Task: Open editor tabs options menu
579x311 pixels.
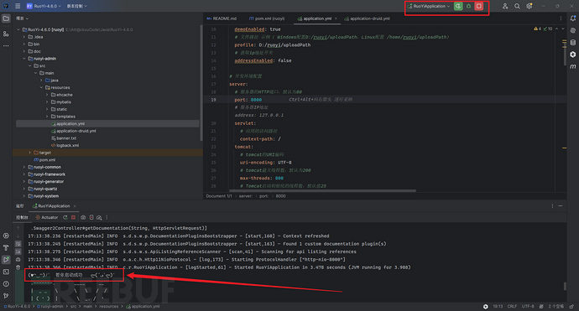Action: tap(561, 18)
